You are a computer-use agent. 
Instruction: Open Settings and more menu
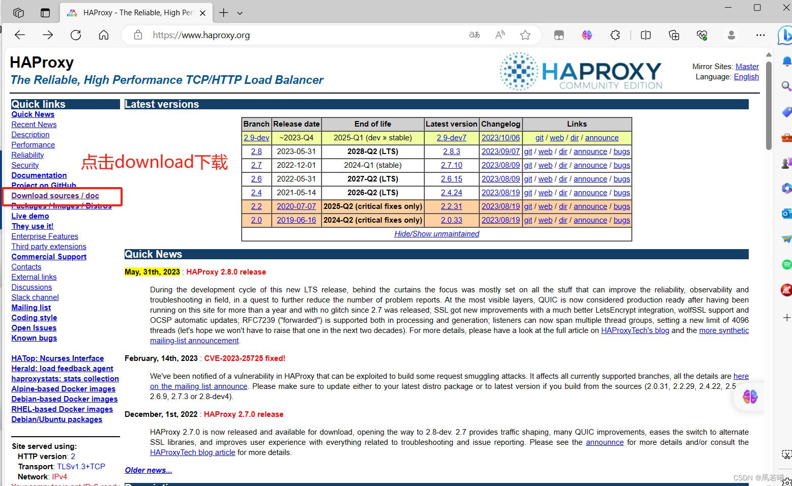[x=760, y=35]
